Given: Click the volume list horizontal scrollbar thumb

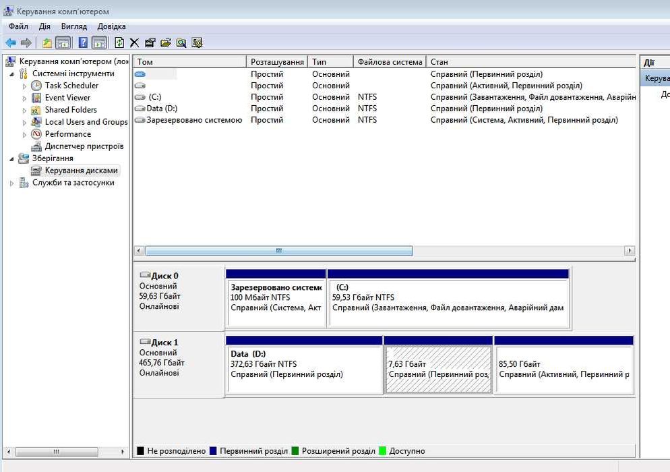Looking at the screenshot, I should click(279, 251).
